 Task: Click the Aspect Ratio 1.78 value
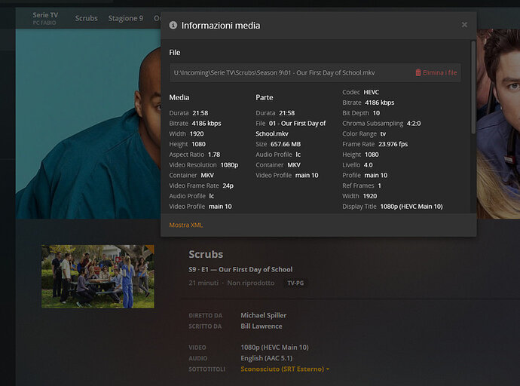pyautogui.click(x=214, y=155)
